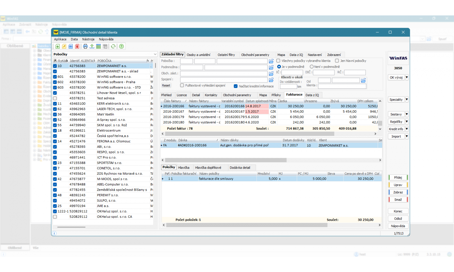The width and height of the screenshot is (454, 272).
Task: Click the green refresh icon
Action: [x=113, y=47]
